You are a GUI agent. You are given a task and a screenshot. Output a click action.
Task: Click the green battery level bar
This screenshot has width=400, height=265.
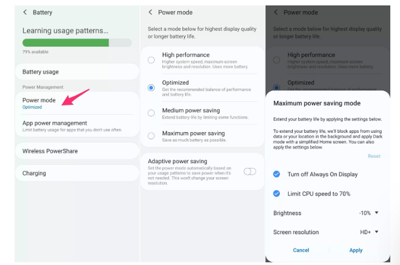tap(66, 43)
